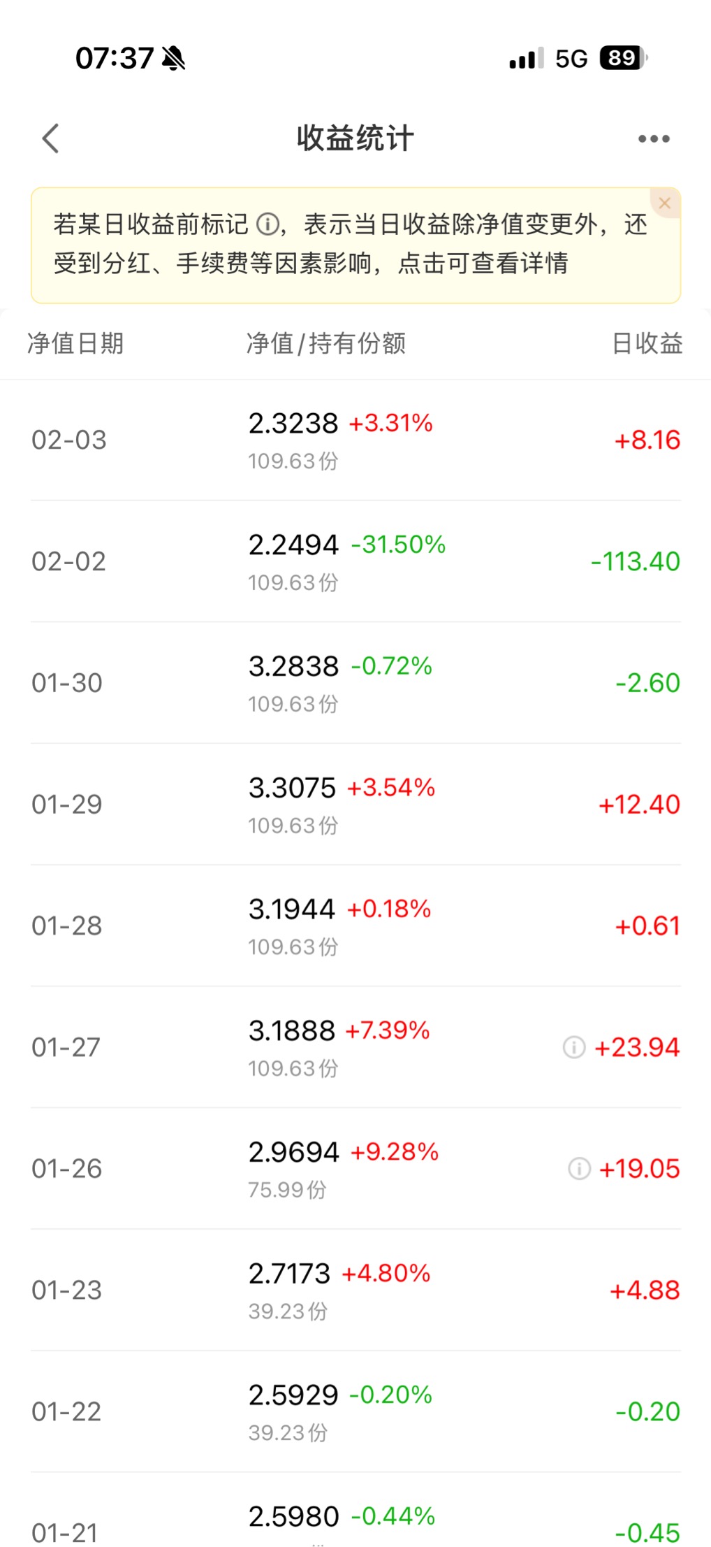This screenshot has height=1547, width=711.
Task: Tap the 01-30 row net value 3.2838
Action: pos(293,666)
